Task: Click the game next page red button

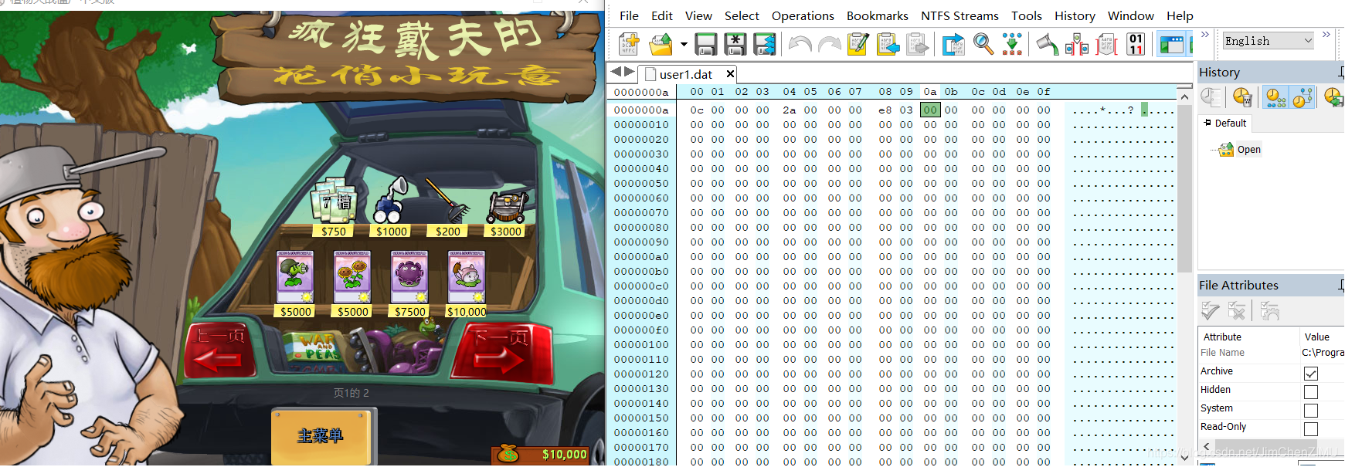Action: pyautogui.click(x=501, y=353)
